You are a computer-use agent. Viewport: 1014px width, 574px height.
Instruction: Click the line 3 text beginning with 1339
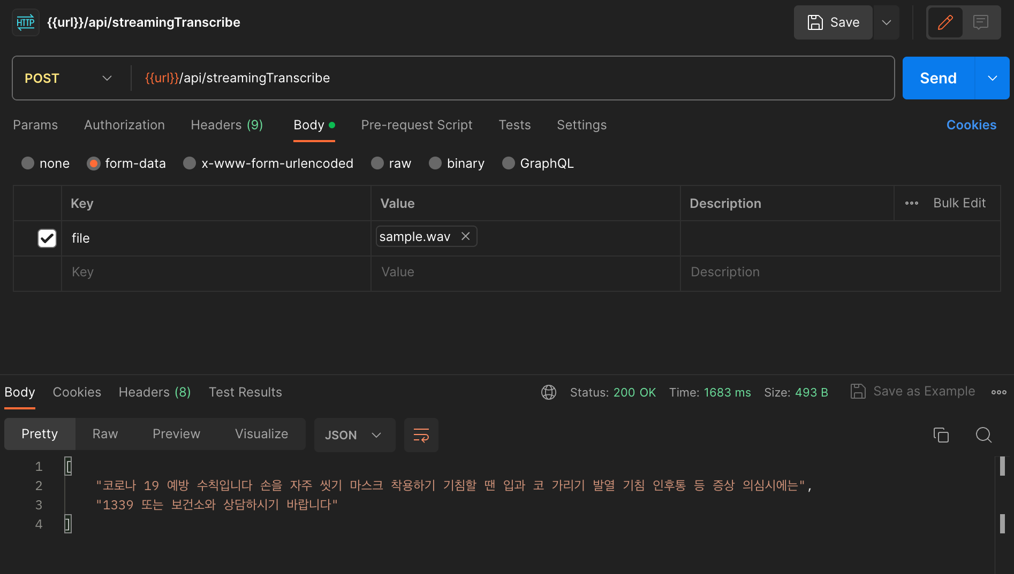(x=217, y=505)
